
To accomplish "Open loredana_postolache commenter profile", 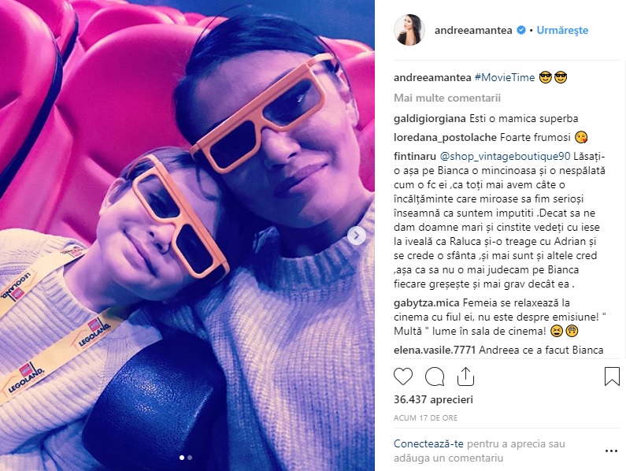I will 445,137.
